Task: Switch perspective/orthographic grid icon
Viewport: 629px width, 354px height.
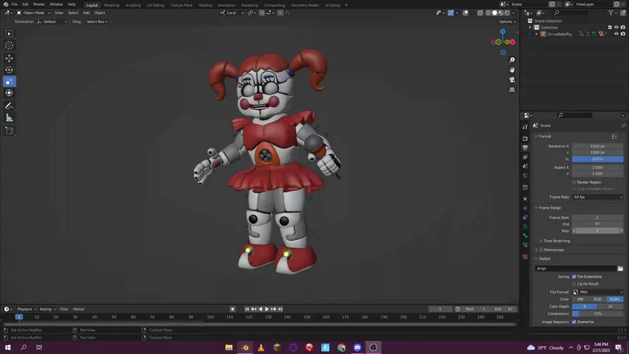Action: [512, 90]
